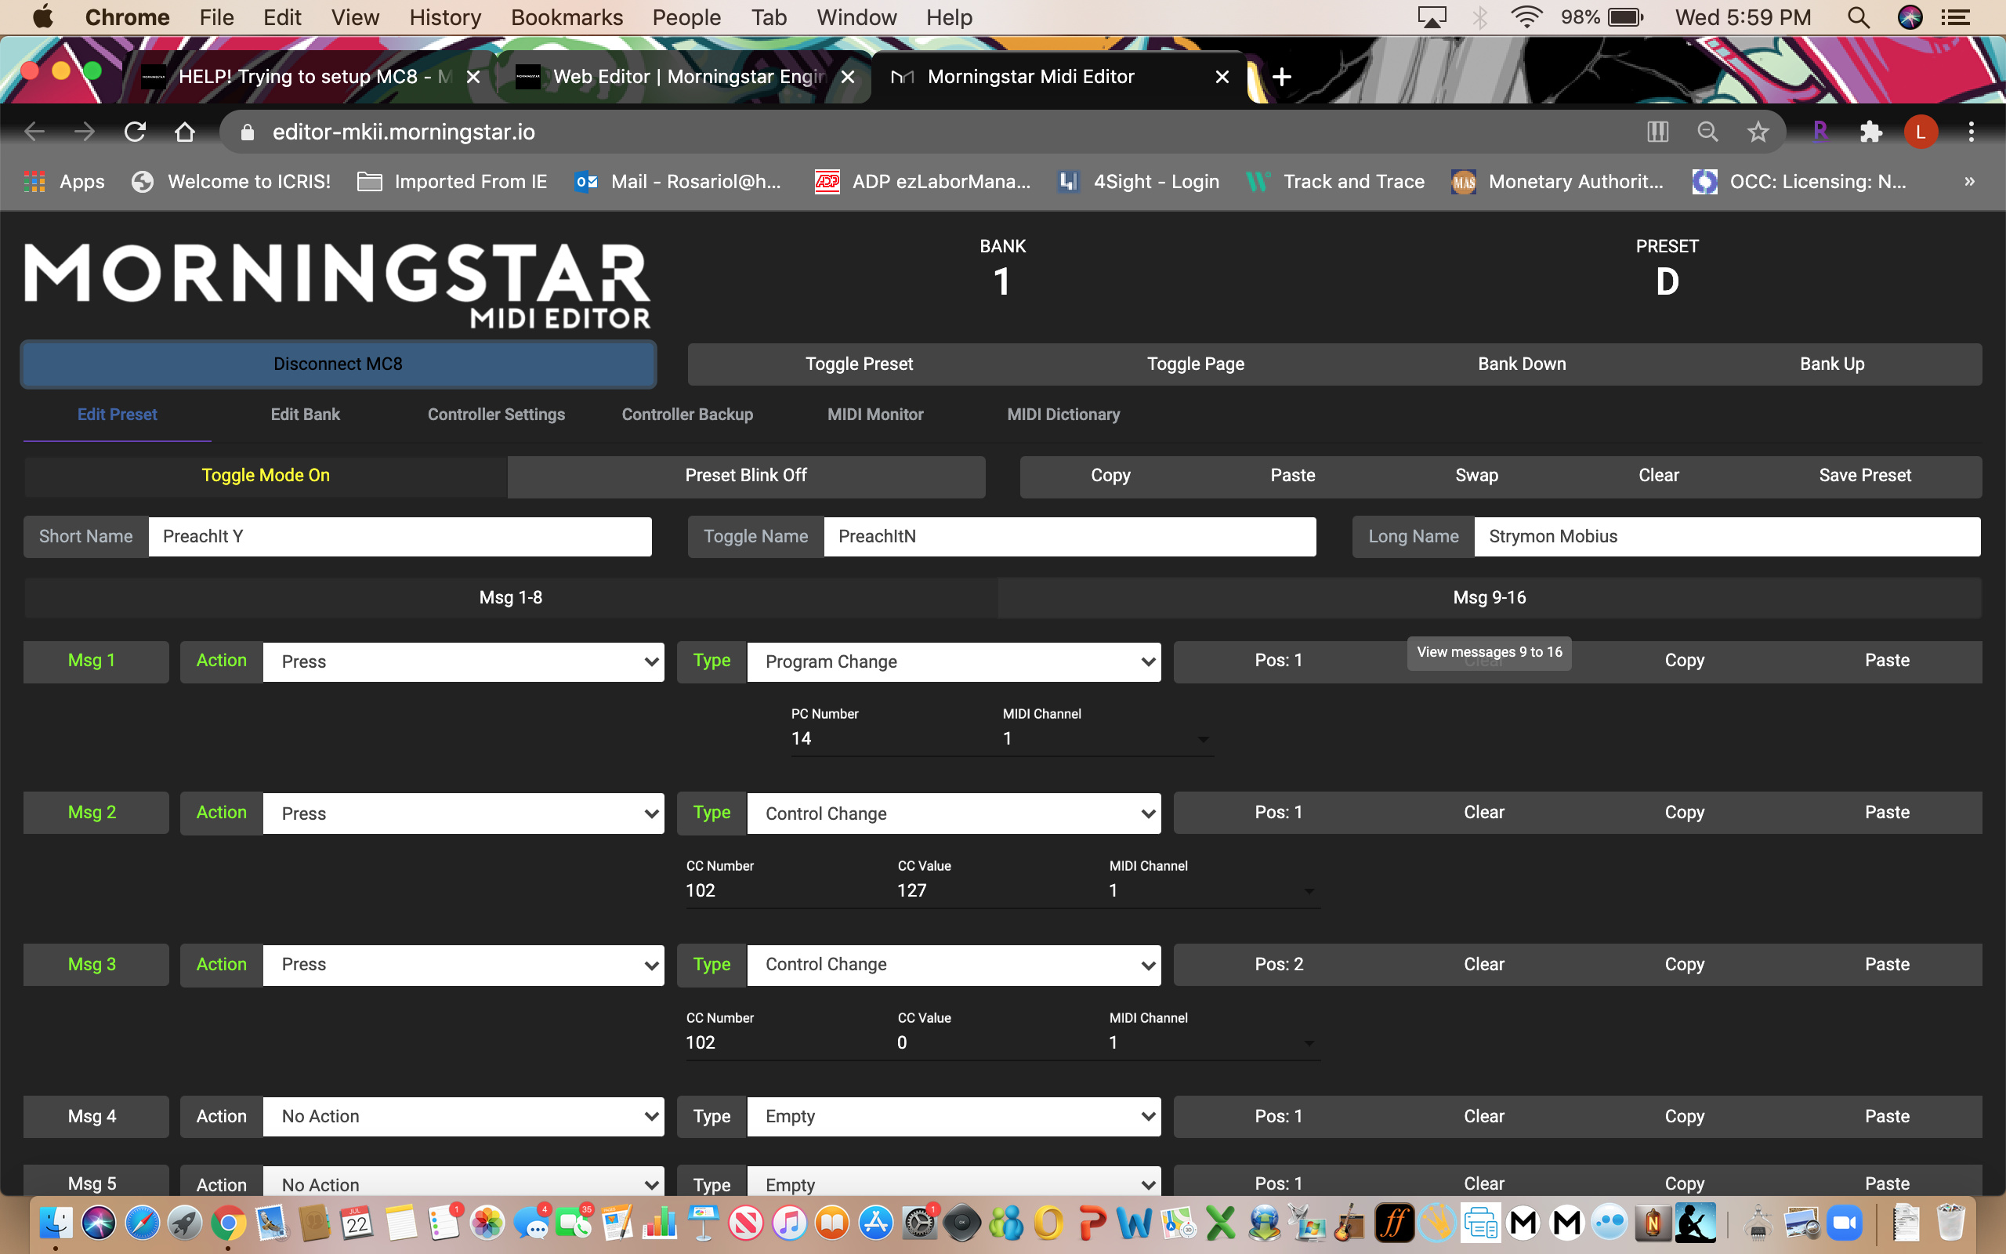Open Zoom from the Dock
This screenshot has height=1254, width=2006.
point(1845,1223)
